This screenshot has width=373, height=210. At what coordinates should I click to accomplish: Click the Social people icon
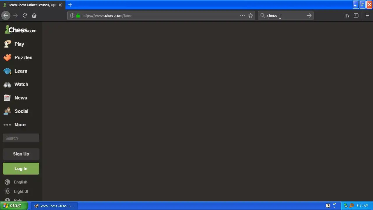(x=7, y=111)
